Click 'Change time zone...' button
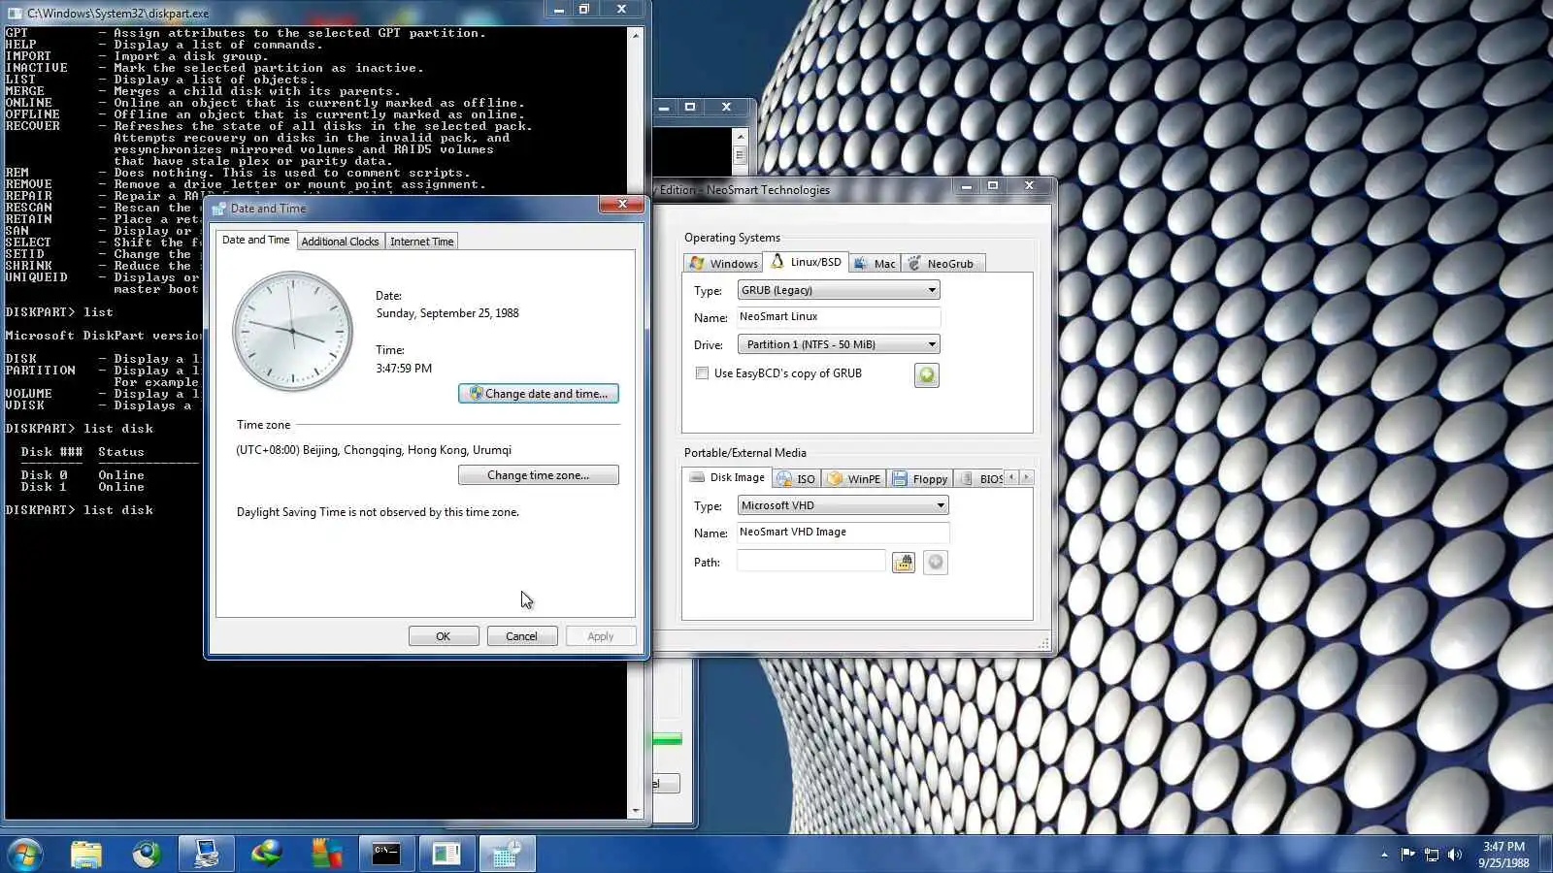 [539, 475]
